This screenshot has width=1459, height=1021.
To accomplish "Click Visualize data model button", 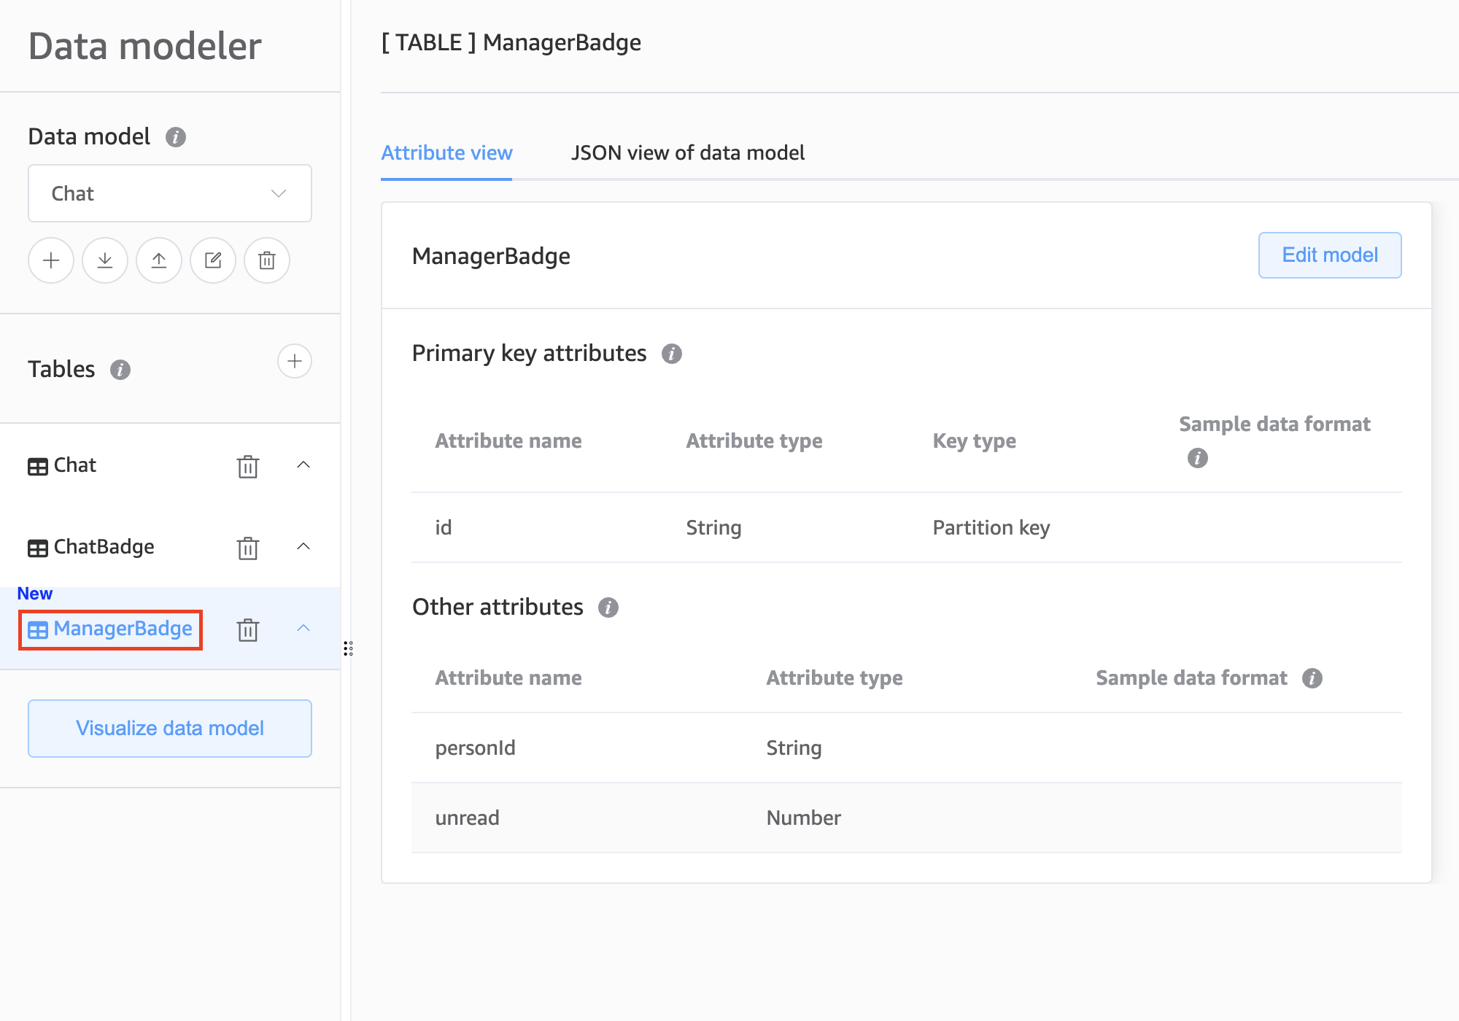I will coord(170,728).
